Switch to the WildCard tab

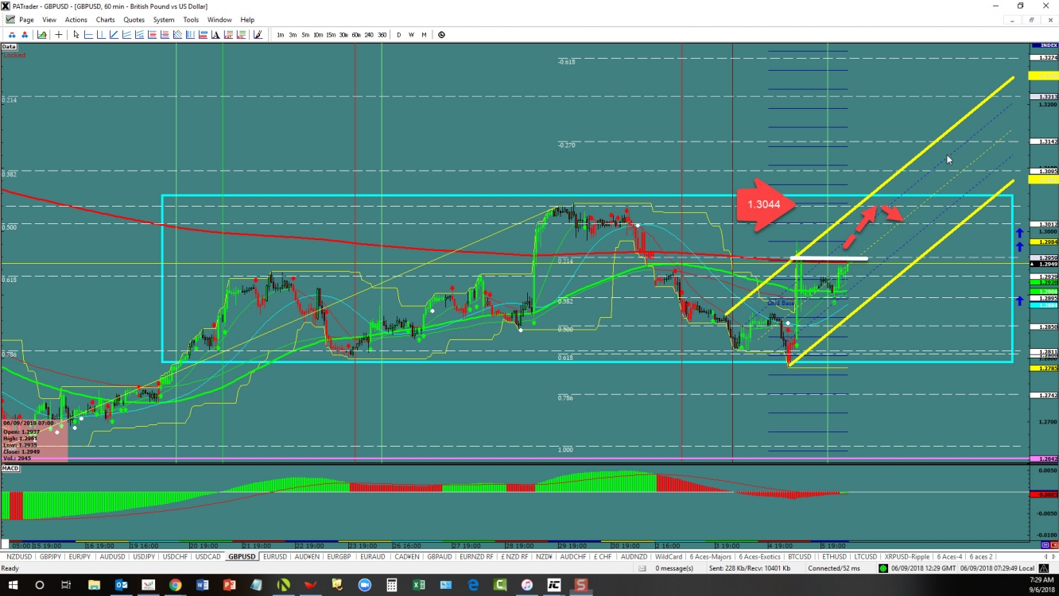tap(669, 557)
